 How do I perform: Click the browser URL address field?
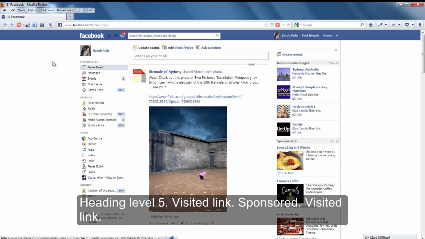(163, 25)
